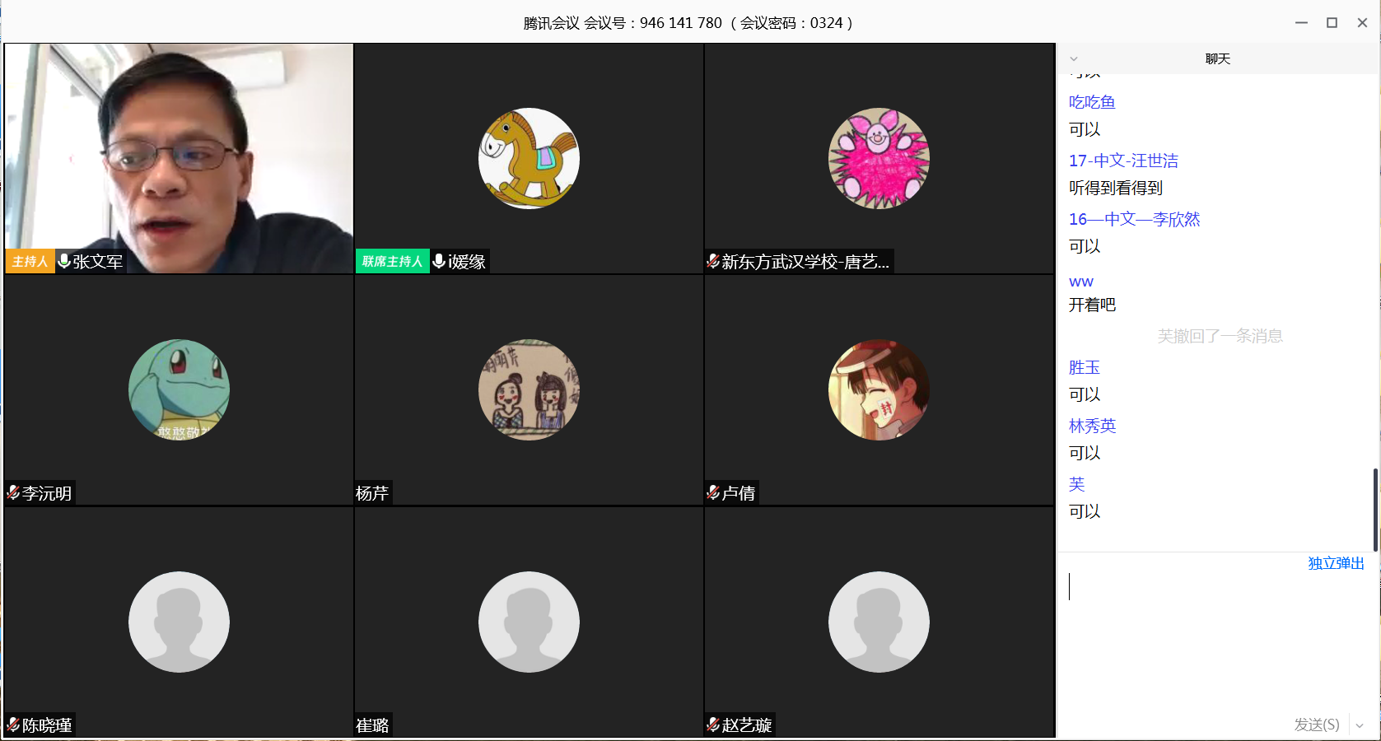This screenshot has height=741, width=1381.
Task: Click 独立弹出 to pop out chat
Action: [1336, 563]
